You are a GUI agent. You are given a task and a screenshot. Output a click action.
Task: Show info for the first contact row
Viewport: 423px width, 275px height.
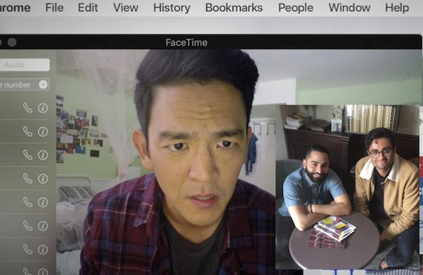tap(42, 108)
